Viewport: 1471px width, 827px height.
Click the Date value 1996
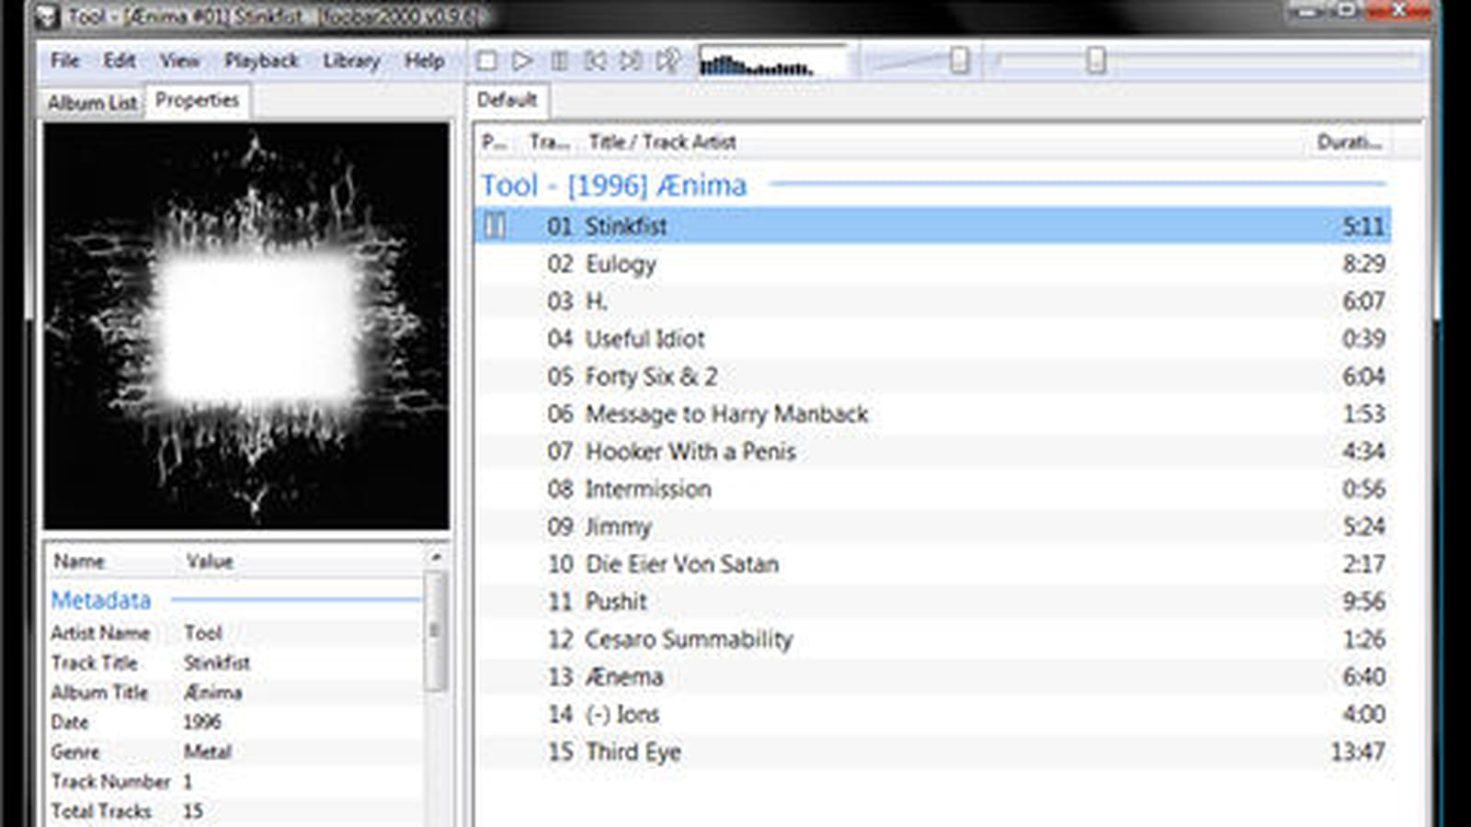click(x=202, y=722)
